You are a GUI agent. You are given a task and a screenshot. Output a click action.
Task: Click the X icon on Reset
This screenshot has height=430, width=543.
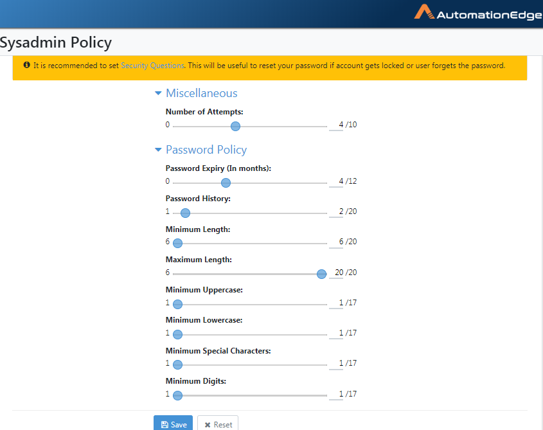208,425
